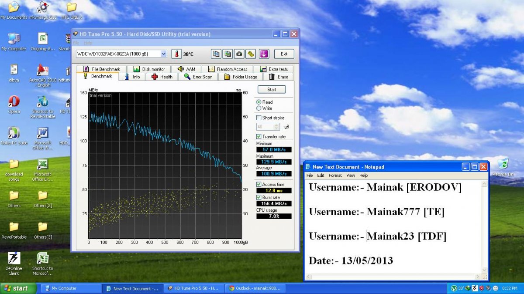
Task: Click the camera save screenshot icon
Action: click(239, 54)
